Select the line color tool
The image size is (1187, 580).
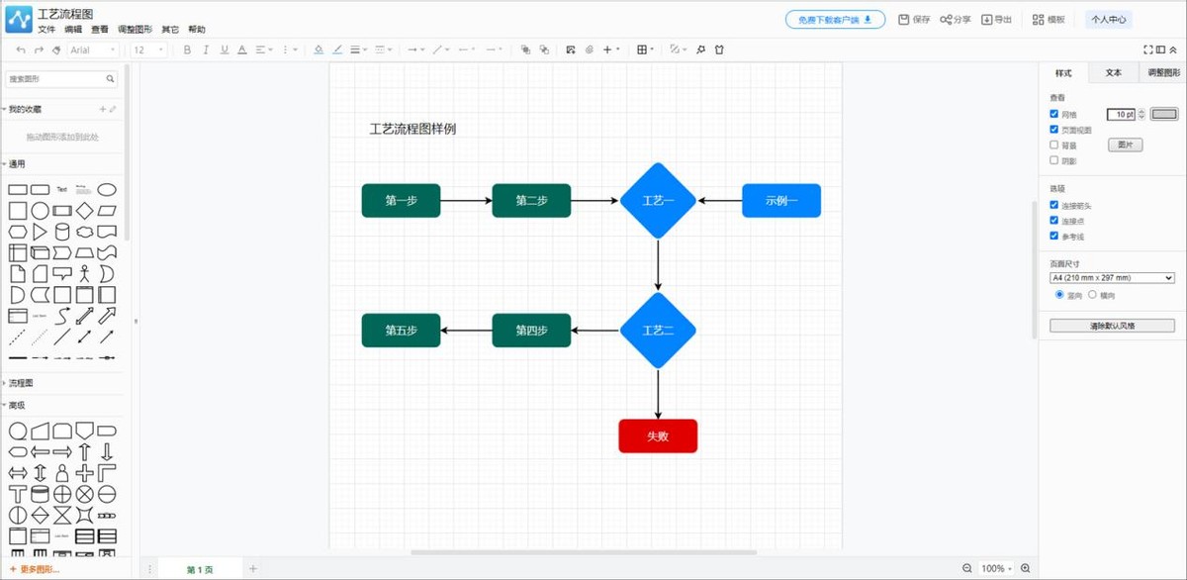click(x=336, y=49)
